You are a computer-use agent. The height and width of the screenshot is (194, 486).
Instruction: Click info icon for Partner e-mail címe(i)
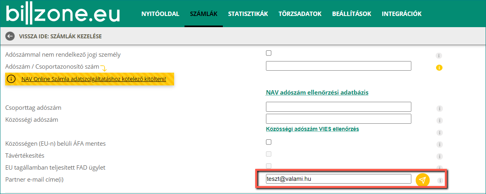(440, 180)
